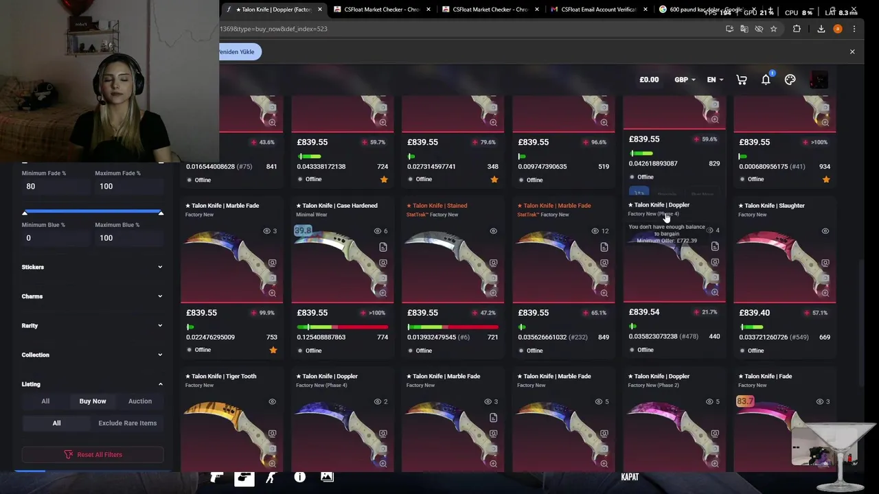Click the £0.00 balance display
The height and width of the screenshot is (494, 879).
pos(649,80)
